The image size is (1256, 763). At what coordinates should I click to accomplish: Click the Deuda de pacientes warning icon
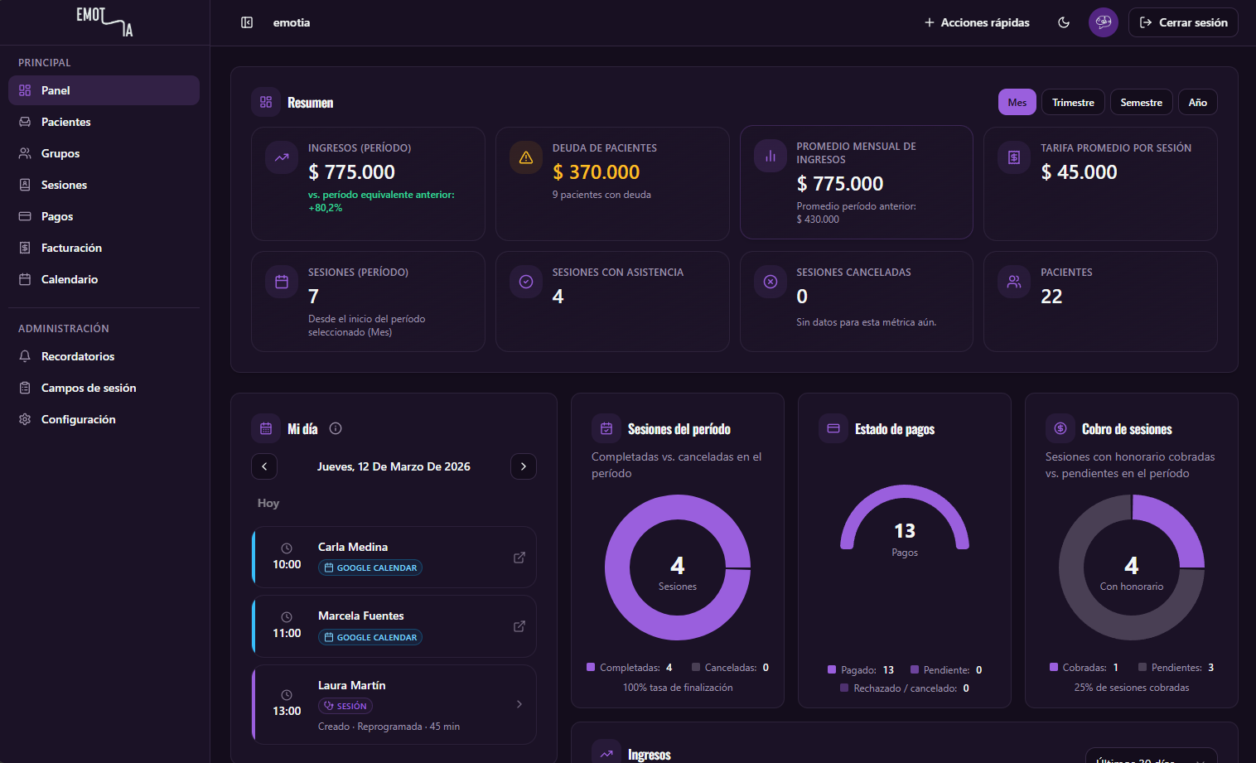click(x=526, y=157)
